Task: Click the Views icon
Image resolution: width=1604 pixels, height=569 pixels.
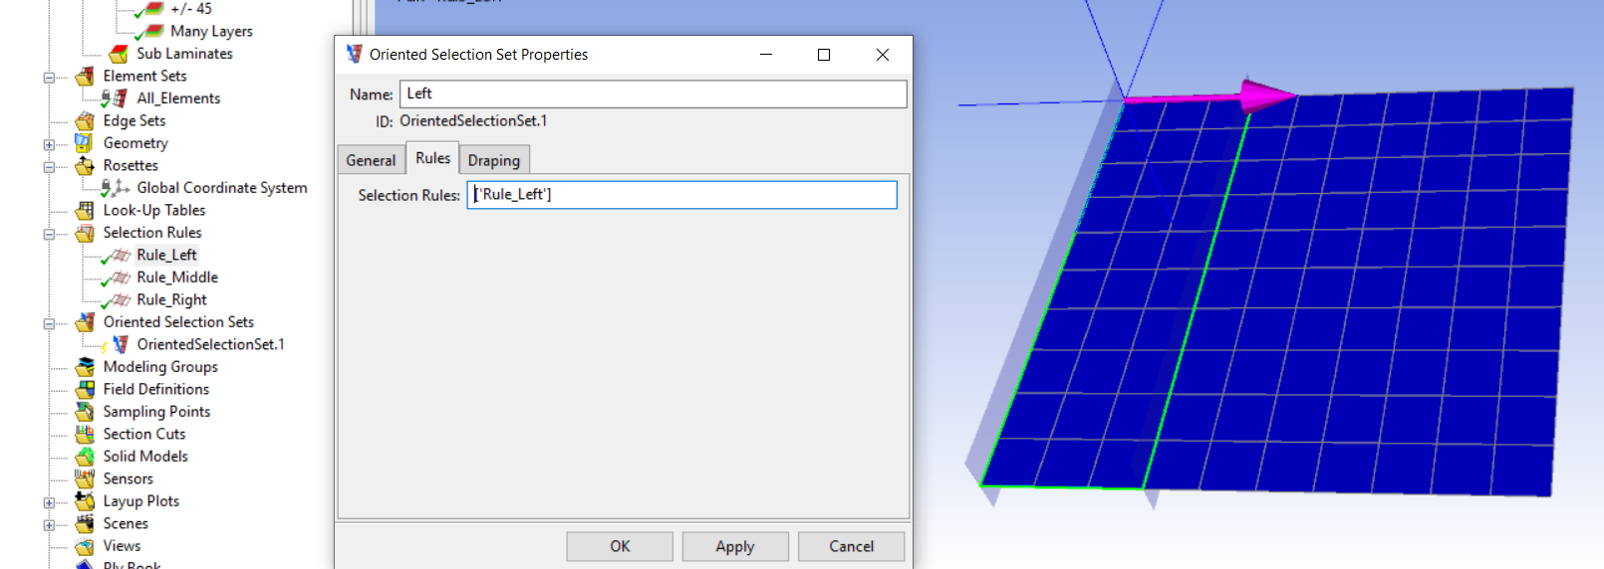Action: pos(85,546)
